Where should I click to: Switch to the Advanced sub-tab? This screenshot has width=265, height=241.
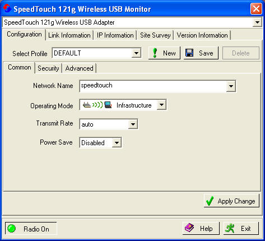tap(79, 68)
